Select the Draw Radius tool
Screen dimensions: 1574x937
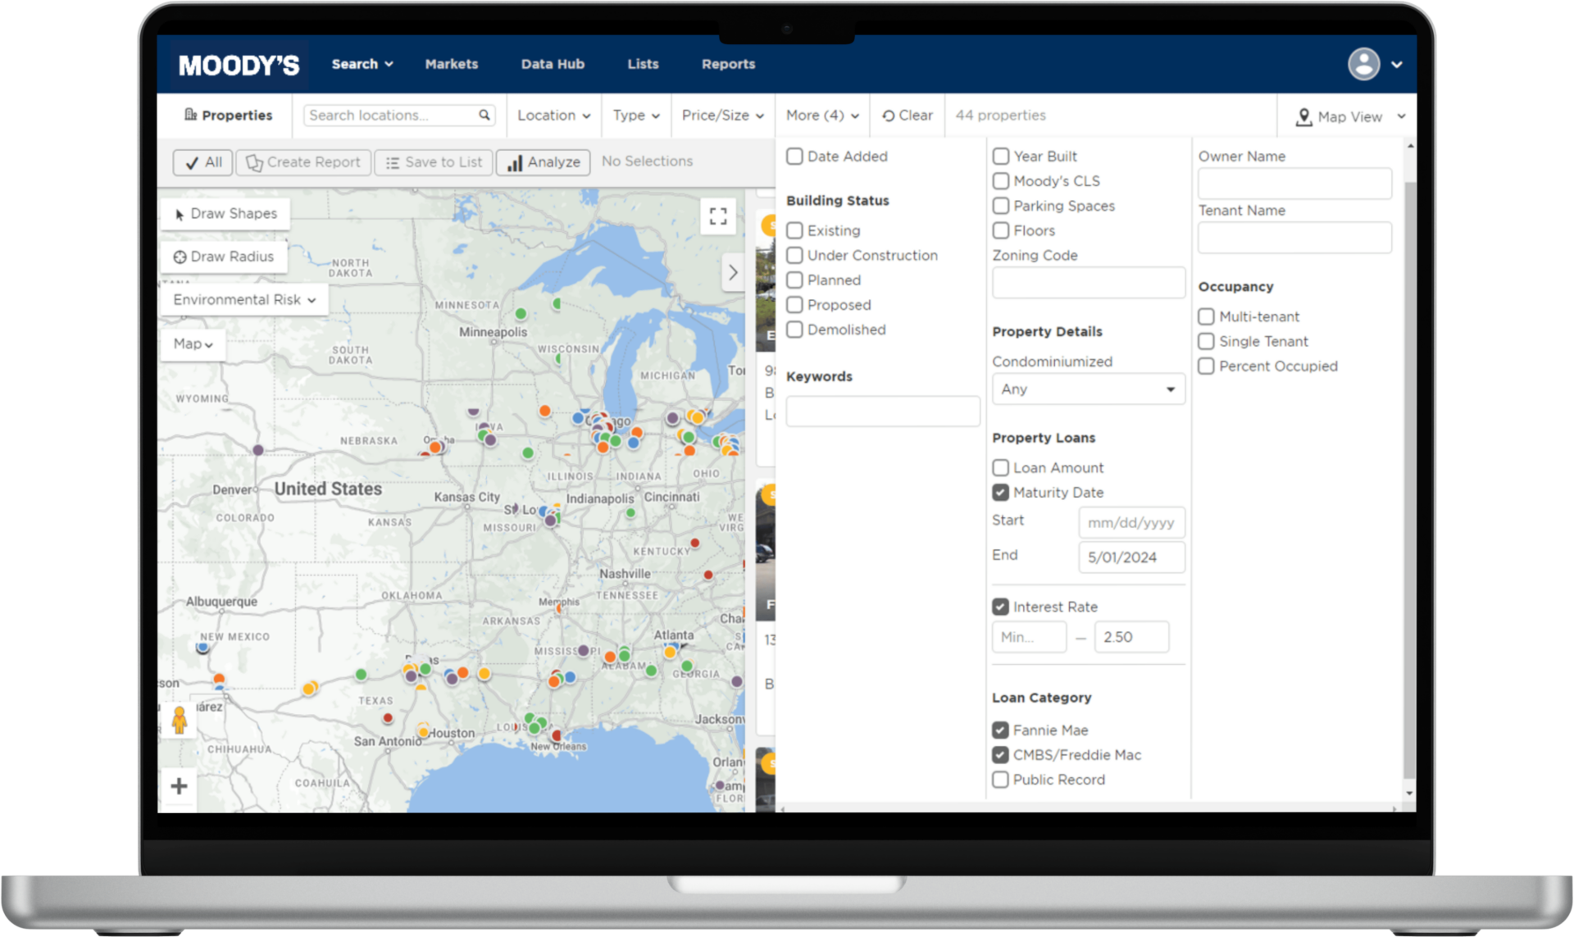click(223, 257)
